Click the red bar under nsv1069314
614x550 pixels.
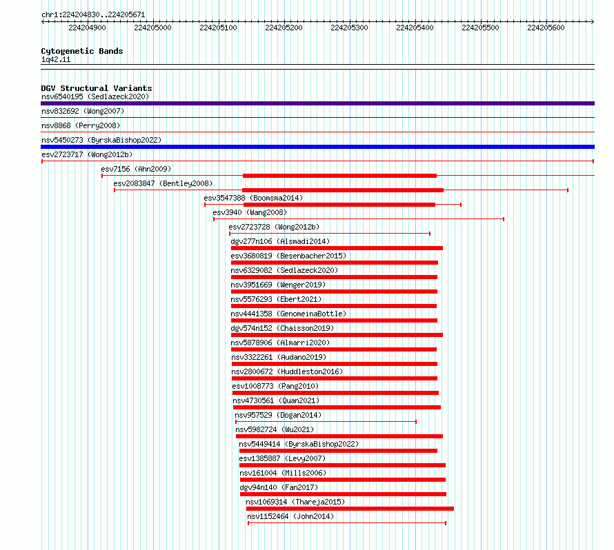[350, 509]
